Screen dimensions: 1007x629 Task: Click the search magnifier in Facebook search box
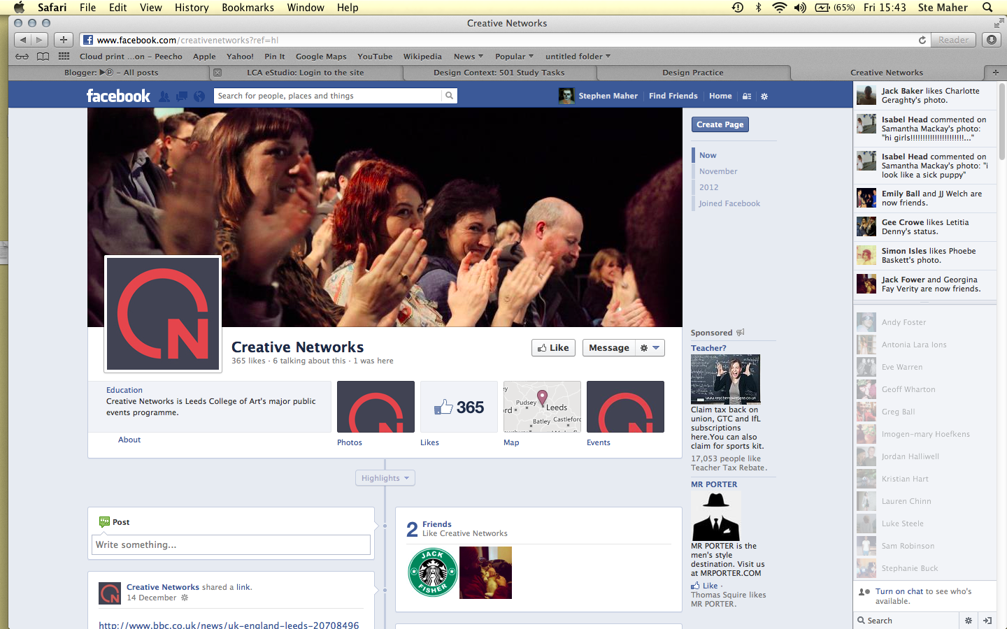[450, 96]
